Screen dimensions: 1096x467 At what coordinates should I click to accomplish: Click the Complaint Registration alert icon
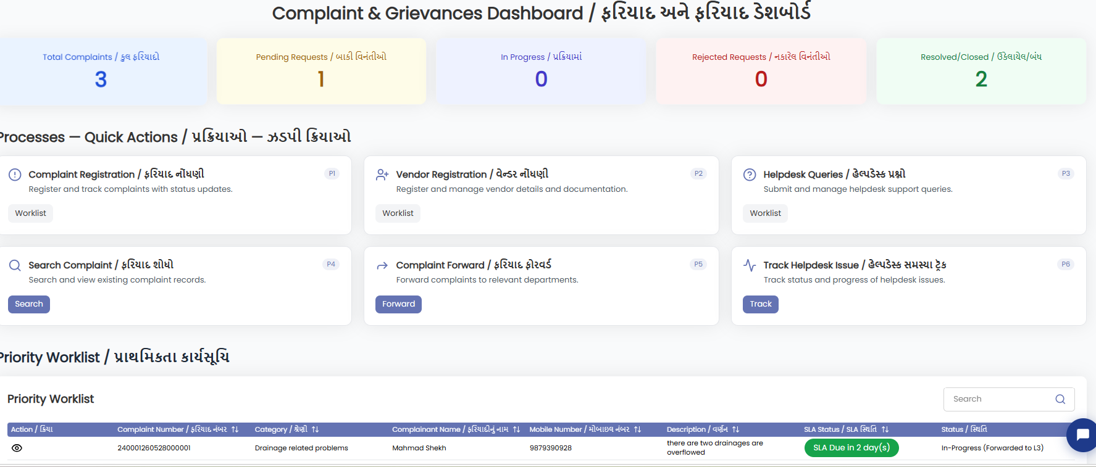15,175
